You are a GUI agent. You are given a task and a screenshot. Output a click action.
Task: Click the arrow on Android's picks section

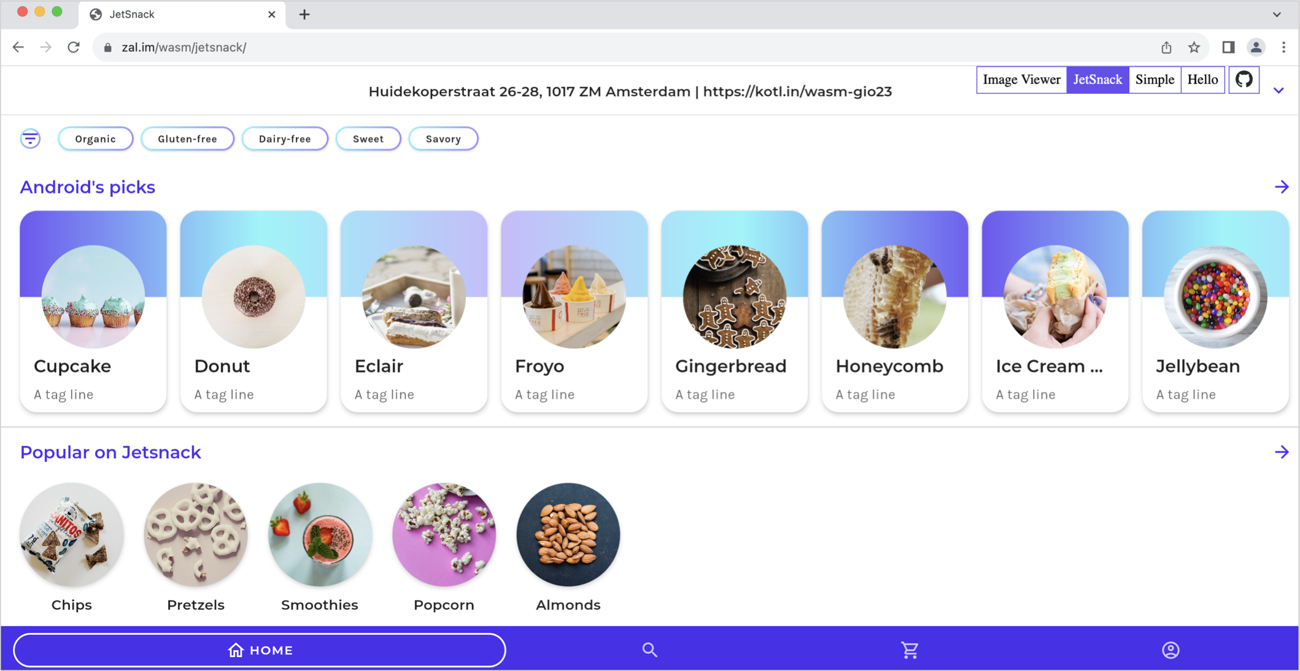[x=1282, y=186]
